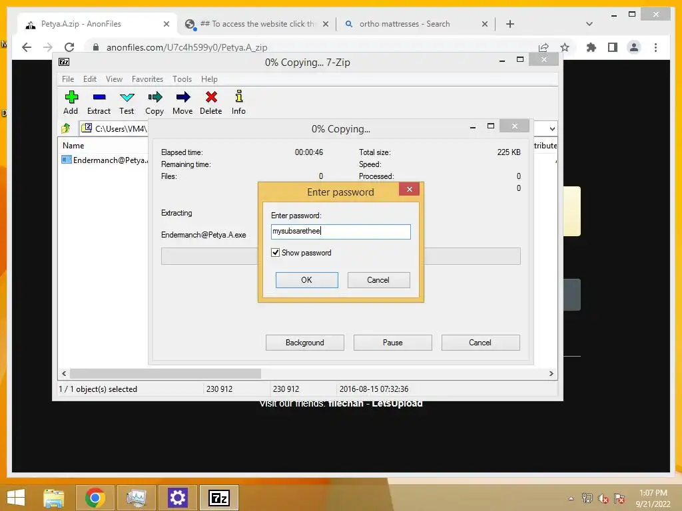Confirm password with OK button
Screen dimensions: 682x511
tap(306, 280)
